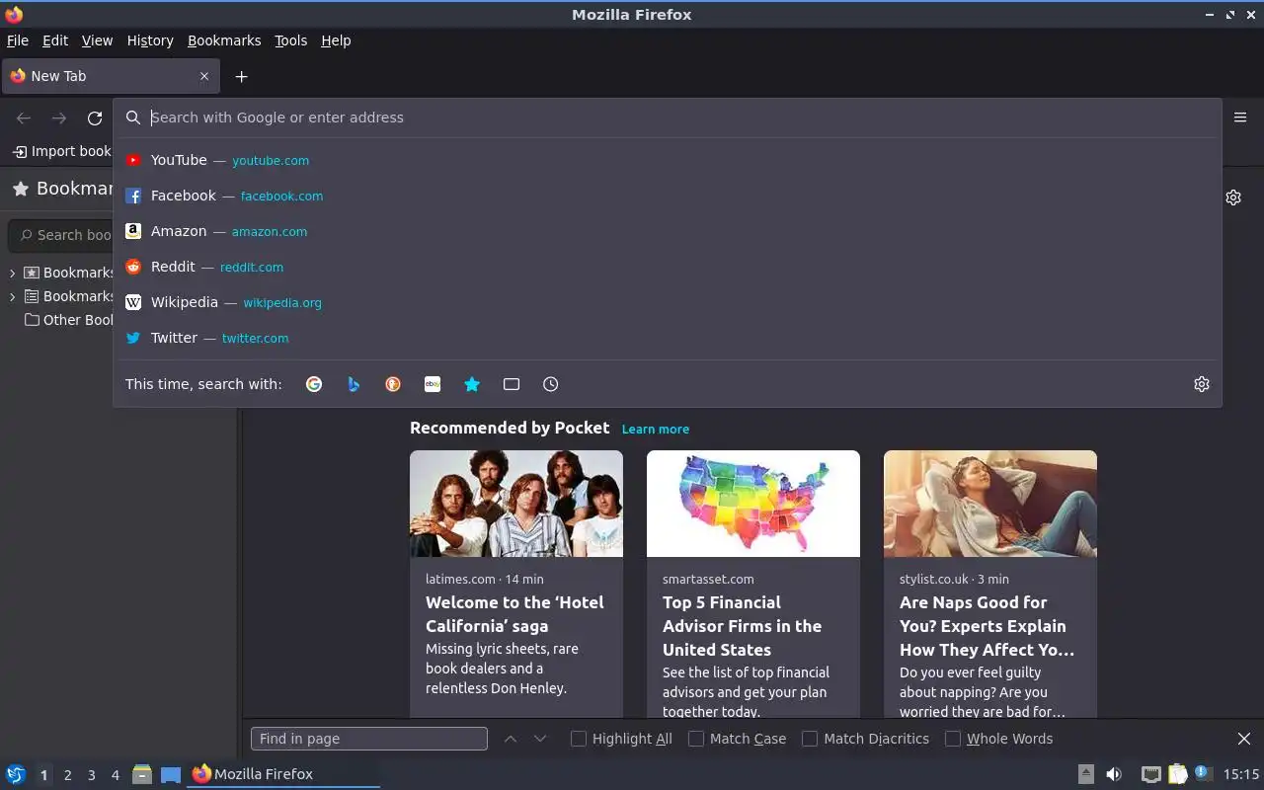Viewport: 1264px width, 790px height.
Task: Open a new tab with plus button
Action: [x=241, y=76]
